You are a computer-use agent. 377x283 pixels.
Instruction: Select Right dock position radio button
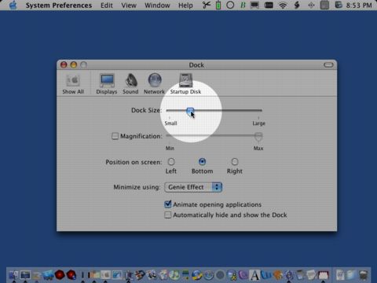tap(235, 162)
